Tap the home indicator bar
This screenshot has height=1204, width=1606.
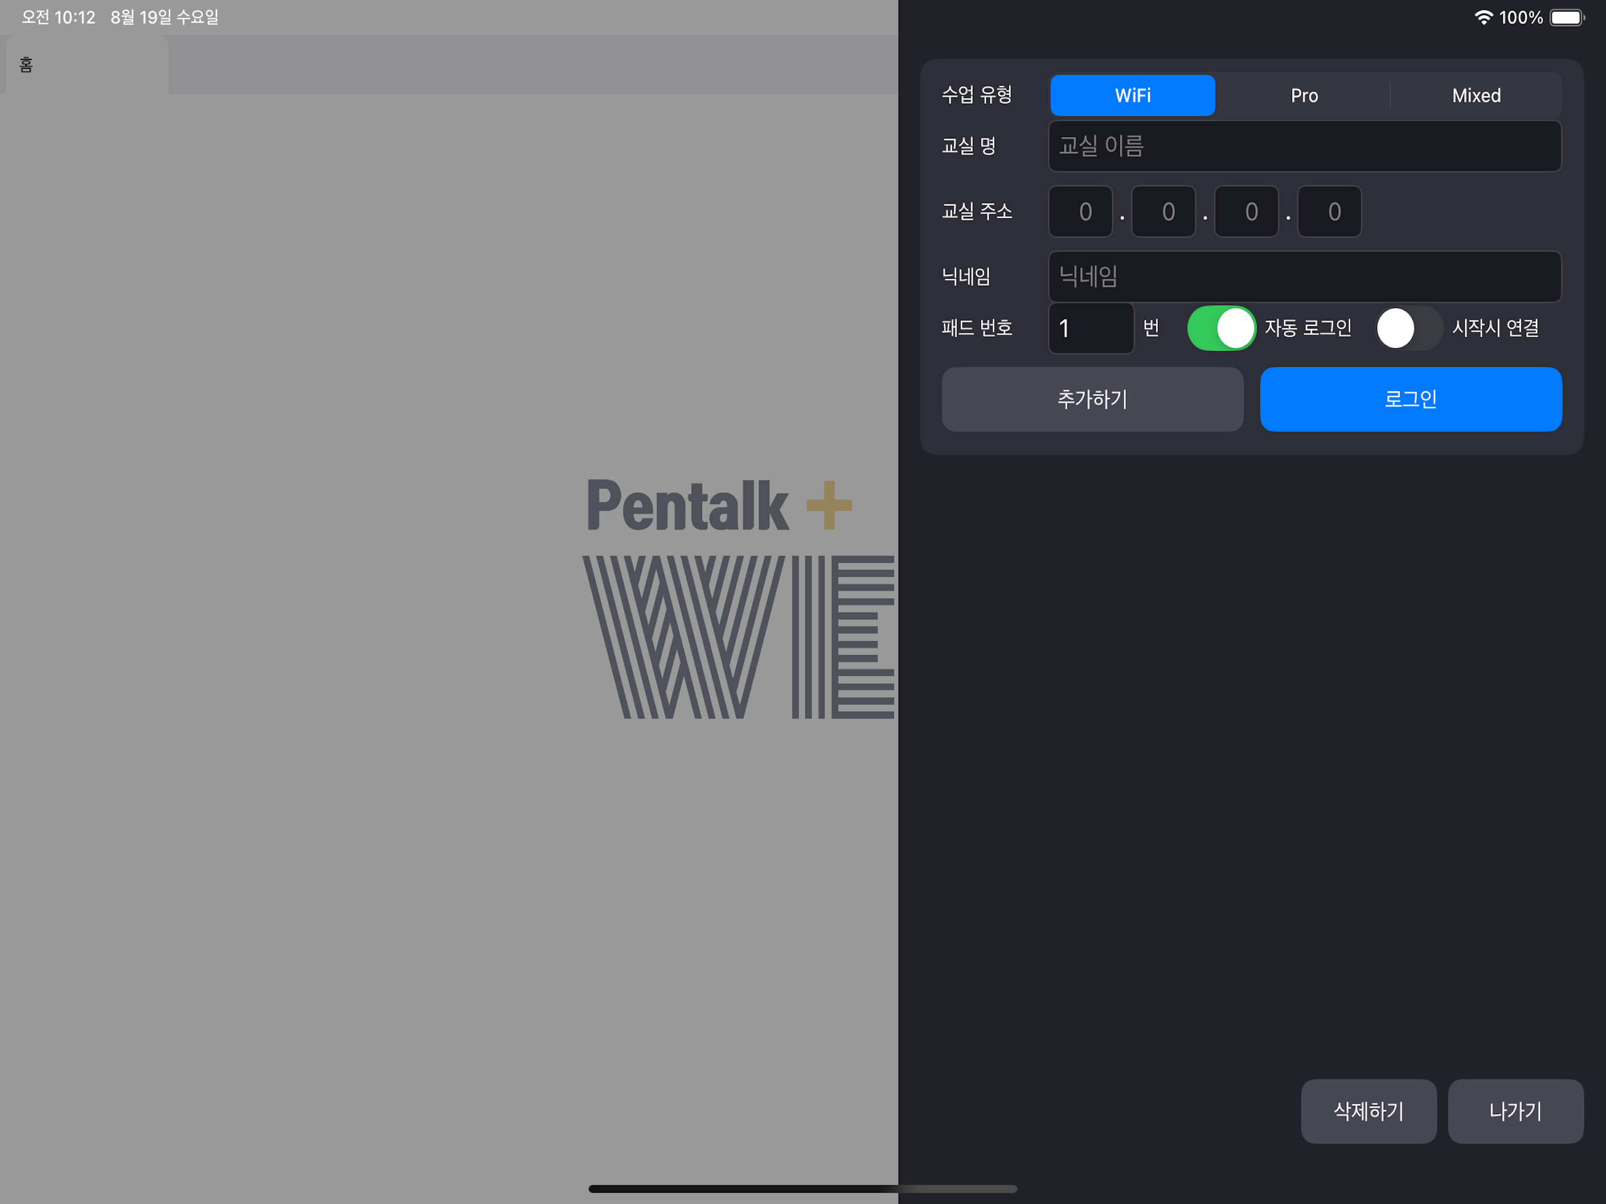click(x=802, y=1189)
